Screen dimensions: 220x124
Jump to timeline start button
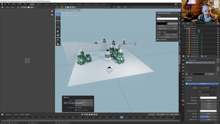point(85,115)
